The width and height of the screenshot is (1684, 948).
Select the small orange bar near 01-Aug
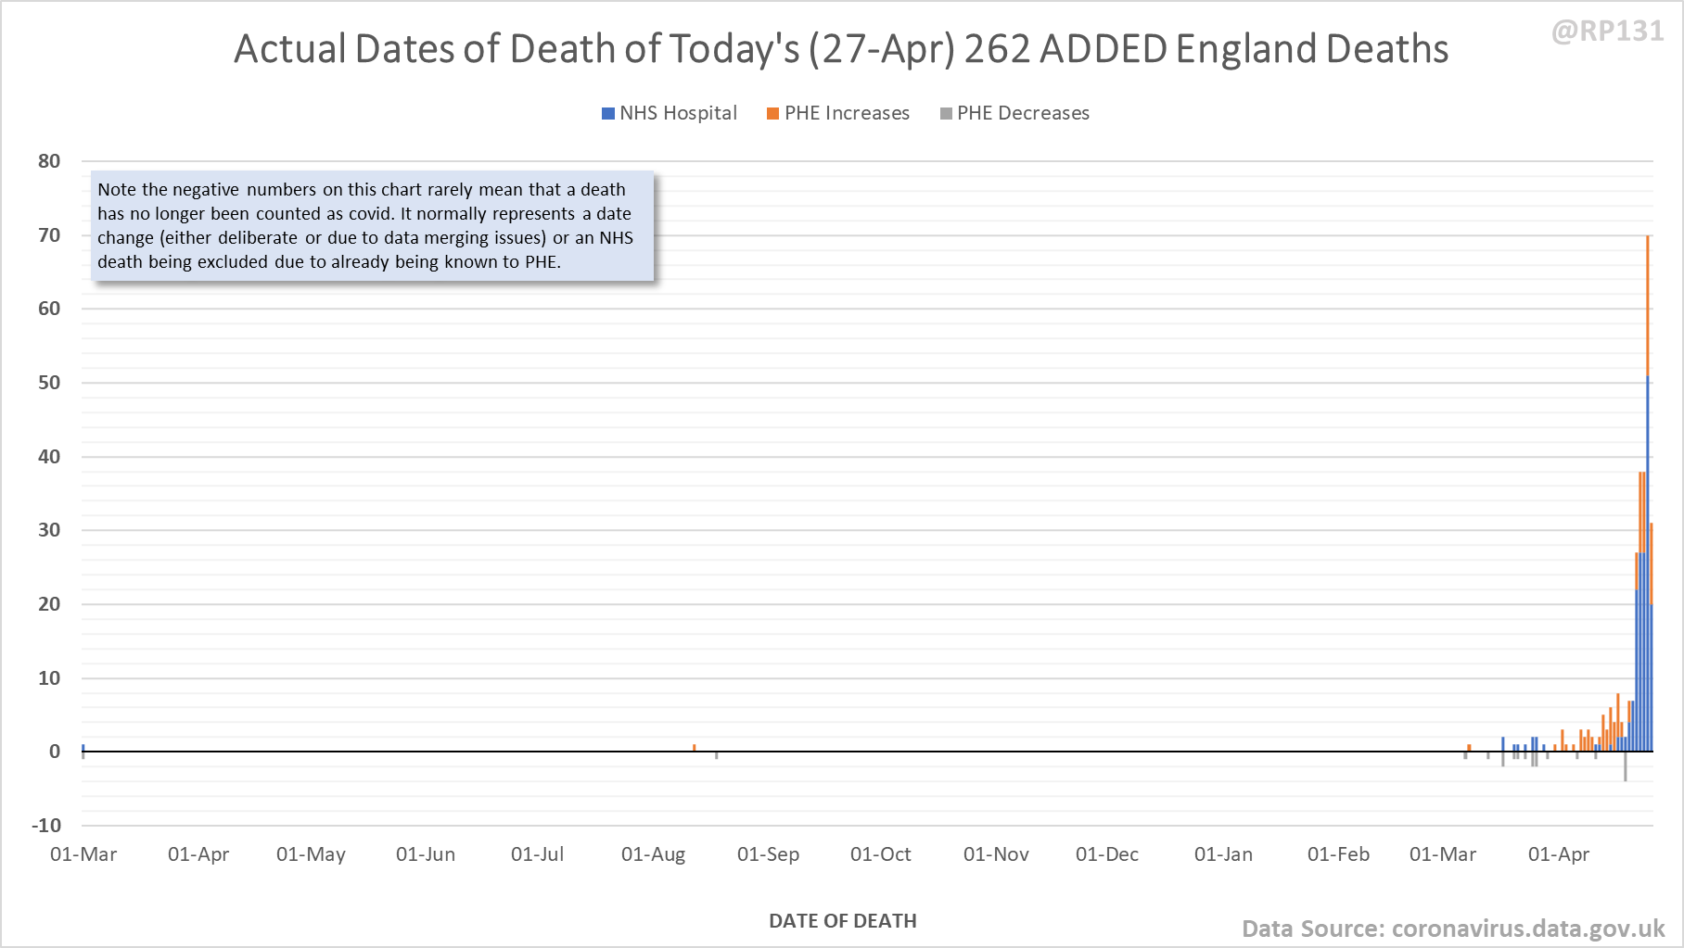pyautogui.click(x=694, y=748)
